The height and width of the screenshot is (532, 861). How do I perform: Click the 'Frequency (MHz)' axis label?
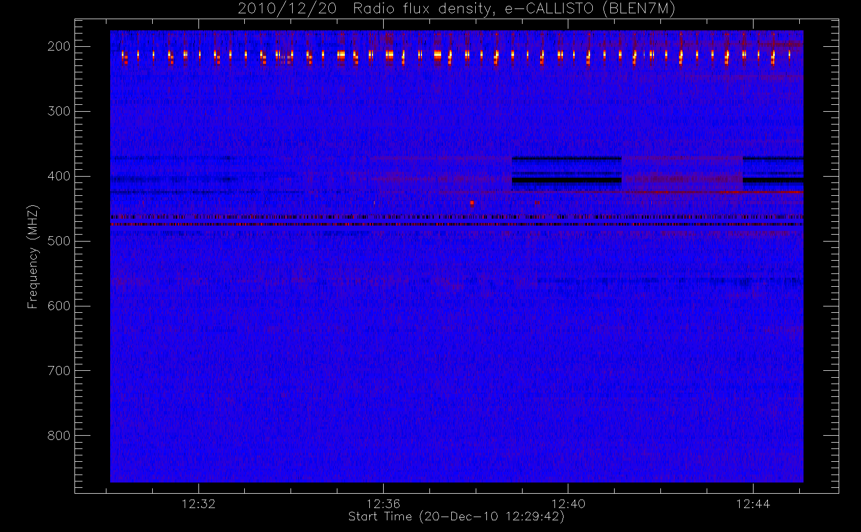33,256
